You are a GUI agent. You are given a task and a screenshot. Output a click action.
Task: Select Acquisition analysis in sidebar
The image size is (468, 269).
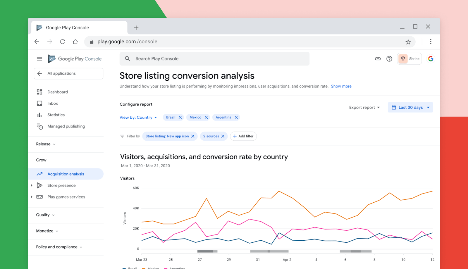click(x=66, y=174)
